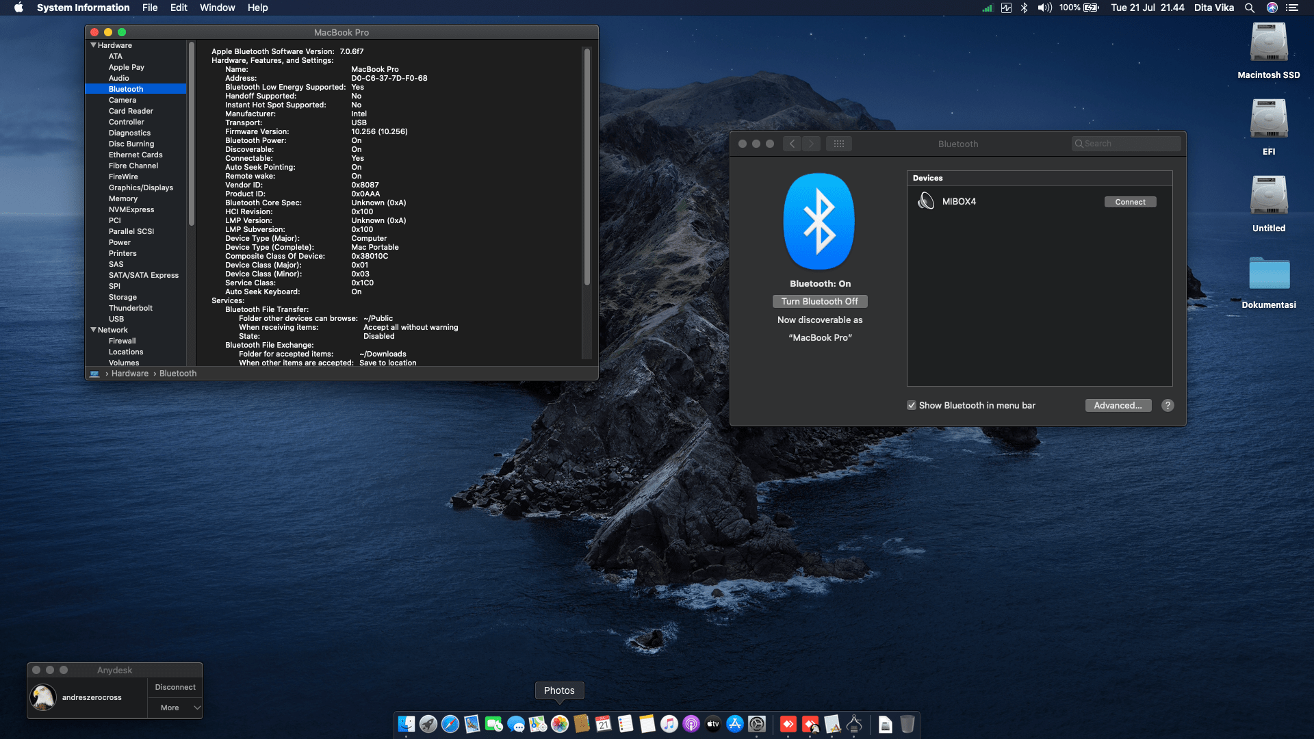
Task: Open the File menu
Action: 150,8
